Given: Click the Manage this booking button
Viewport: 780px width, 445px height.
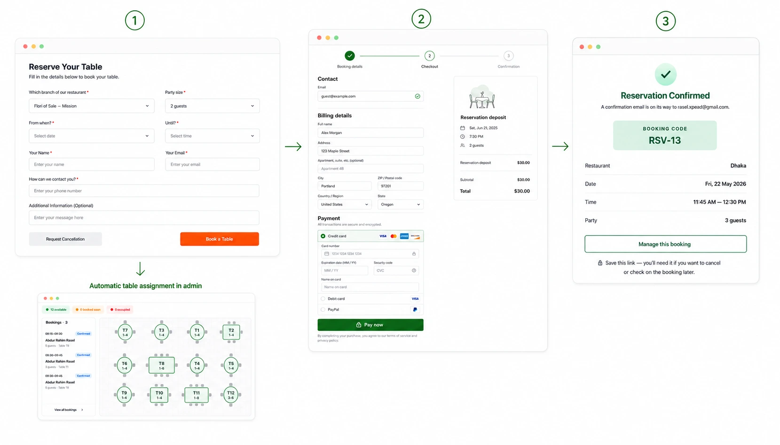Looking at the screenshot, I should pyautogui.click(x=665, y=244).
